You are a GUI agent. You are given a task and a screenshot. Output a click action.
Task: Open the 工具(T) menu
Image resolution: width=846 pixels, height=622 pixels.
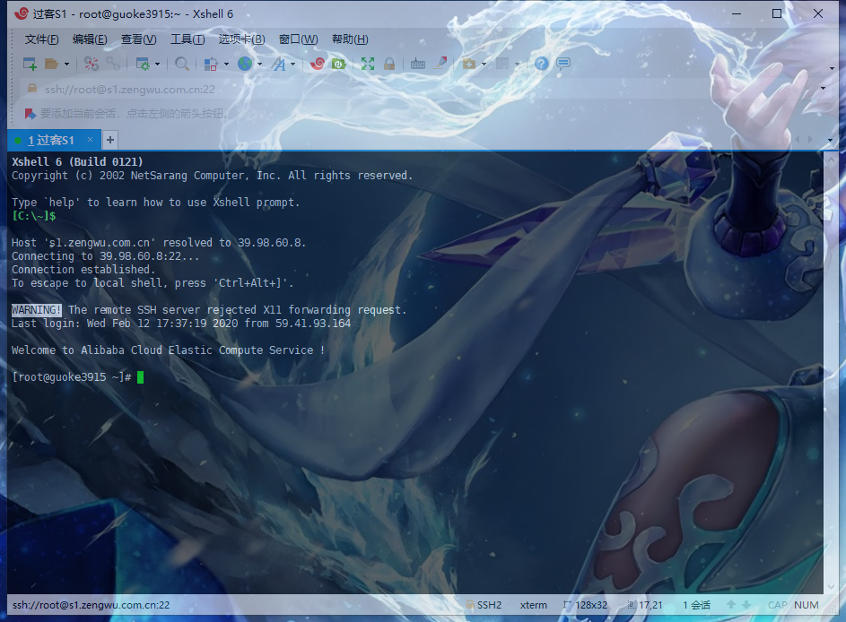coord(188,39)
